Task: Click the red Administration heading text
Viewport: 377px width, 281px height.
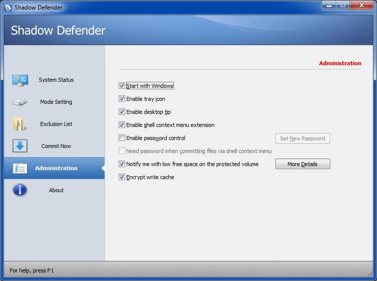Action: (340, 63)
